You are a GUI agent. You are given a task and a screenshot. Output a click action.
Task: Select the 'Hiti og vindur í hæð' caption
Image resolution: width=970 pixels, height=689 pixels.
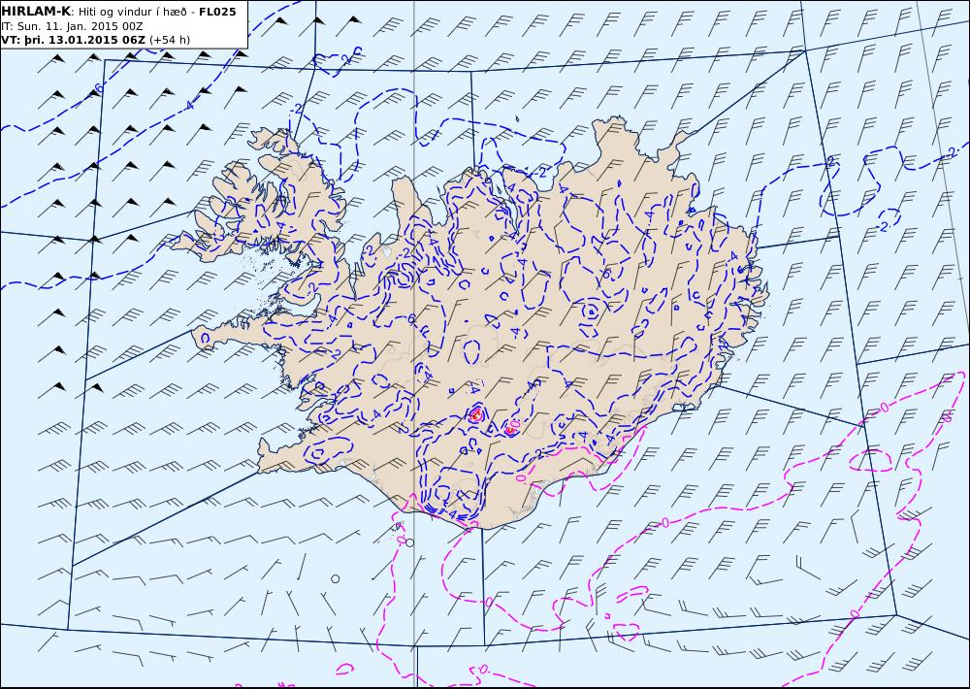[x=132, y=12]
